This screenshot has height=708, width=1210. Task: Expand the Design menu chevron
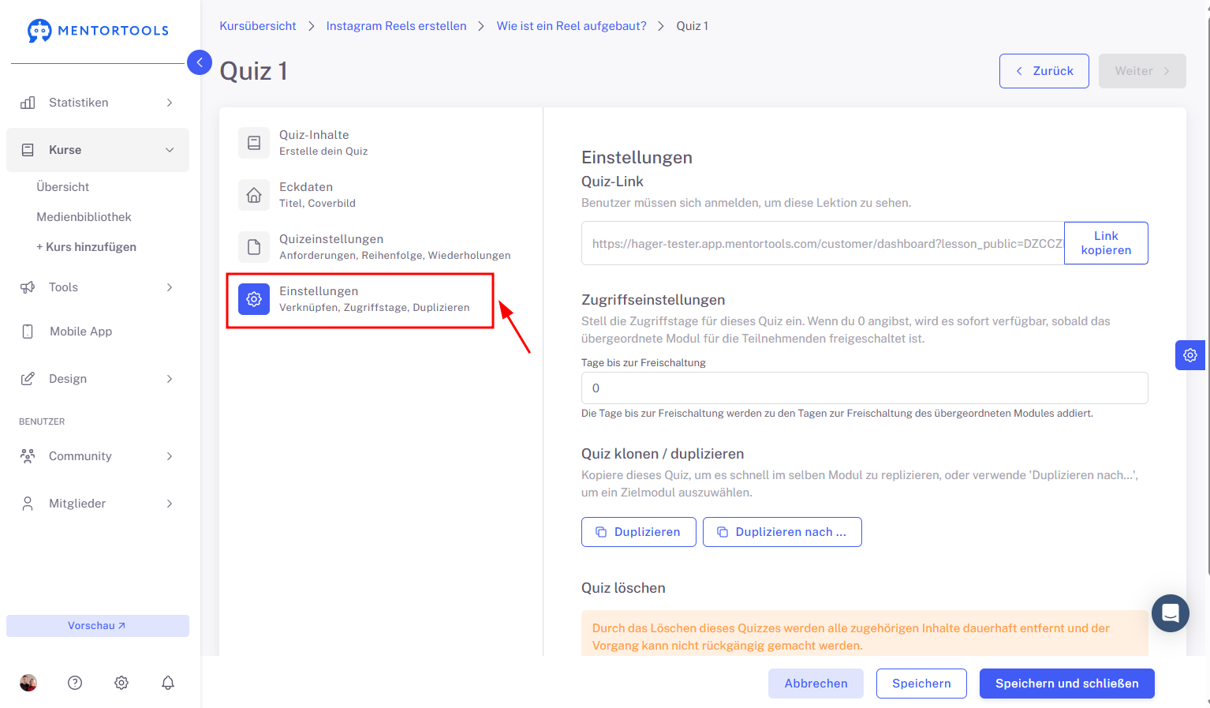click(170, 379)
